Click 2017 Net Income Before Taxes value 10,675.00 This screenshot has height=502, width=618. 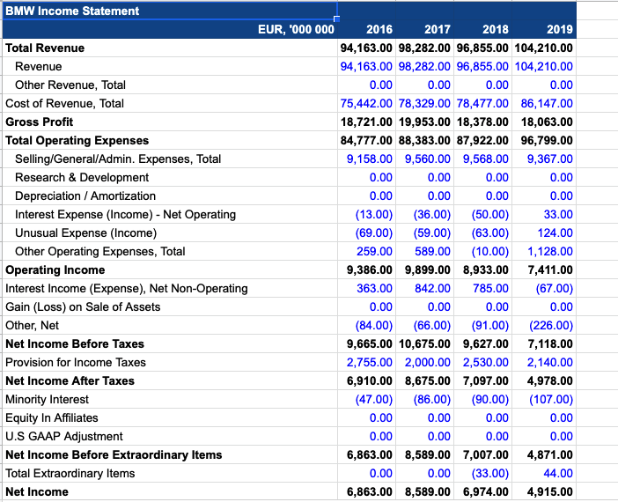(x=424, y=343)
